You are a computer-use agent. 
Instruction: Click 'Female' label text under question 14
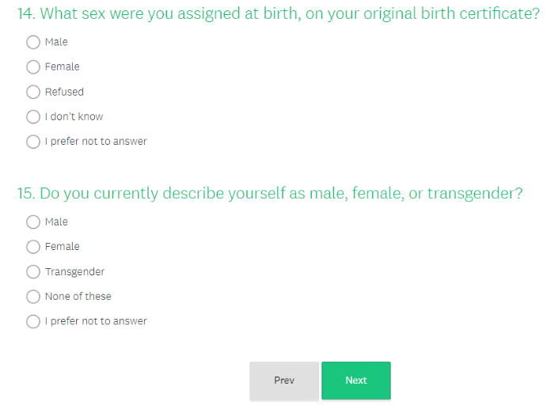tap(62, 67)
